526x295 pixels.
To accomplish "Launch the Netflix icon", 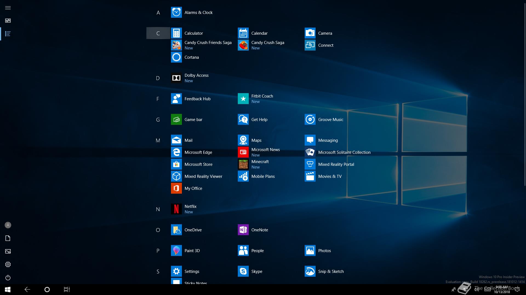I will (x=176, y=209).
